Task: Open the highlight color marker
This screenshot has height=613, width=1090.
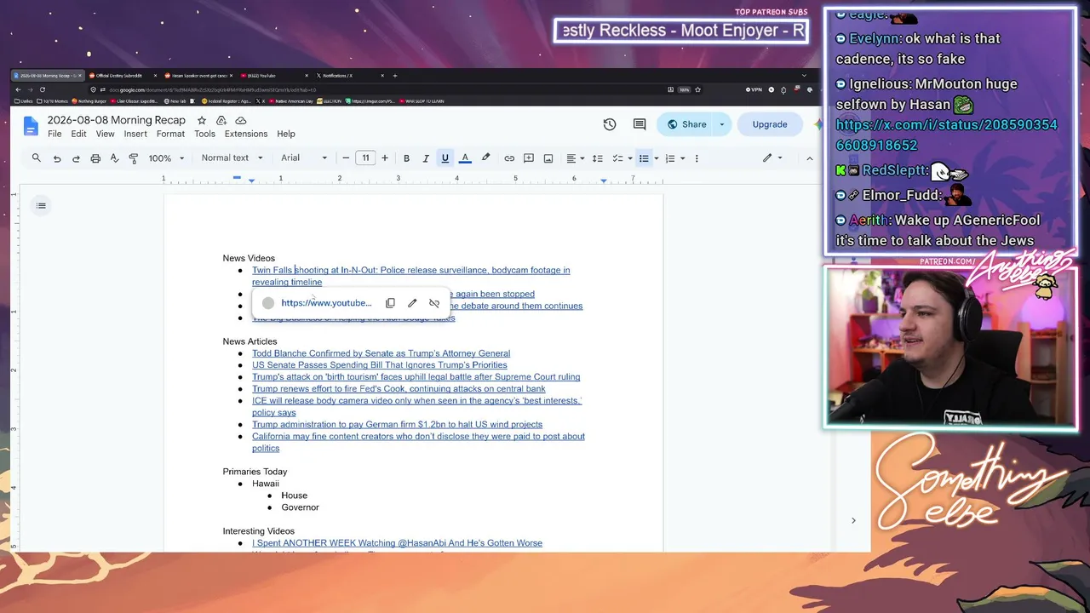Action: pos(485,158)
